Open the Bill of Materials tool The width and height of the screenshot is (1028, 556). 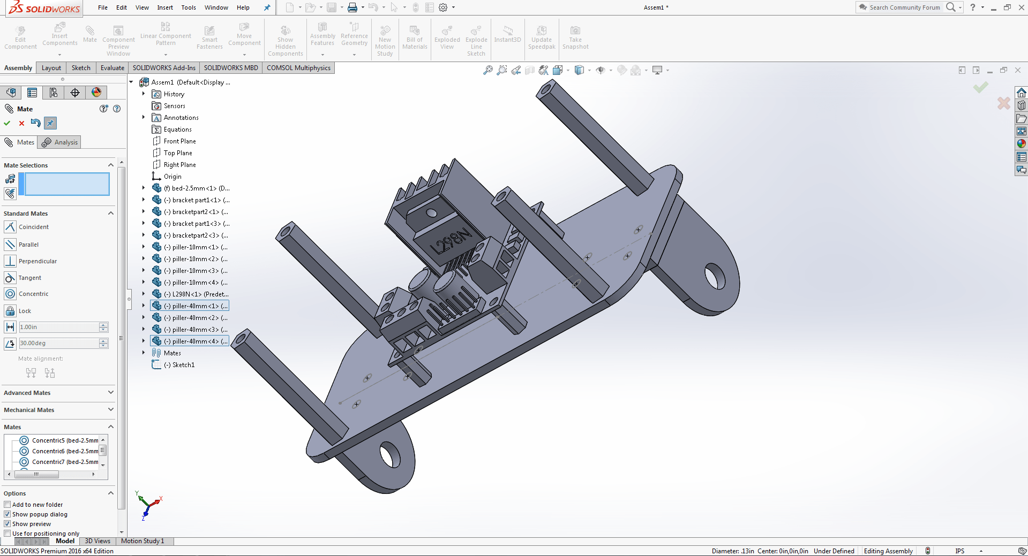coord(415,37)
